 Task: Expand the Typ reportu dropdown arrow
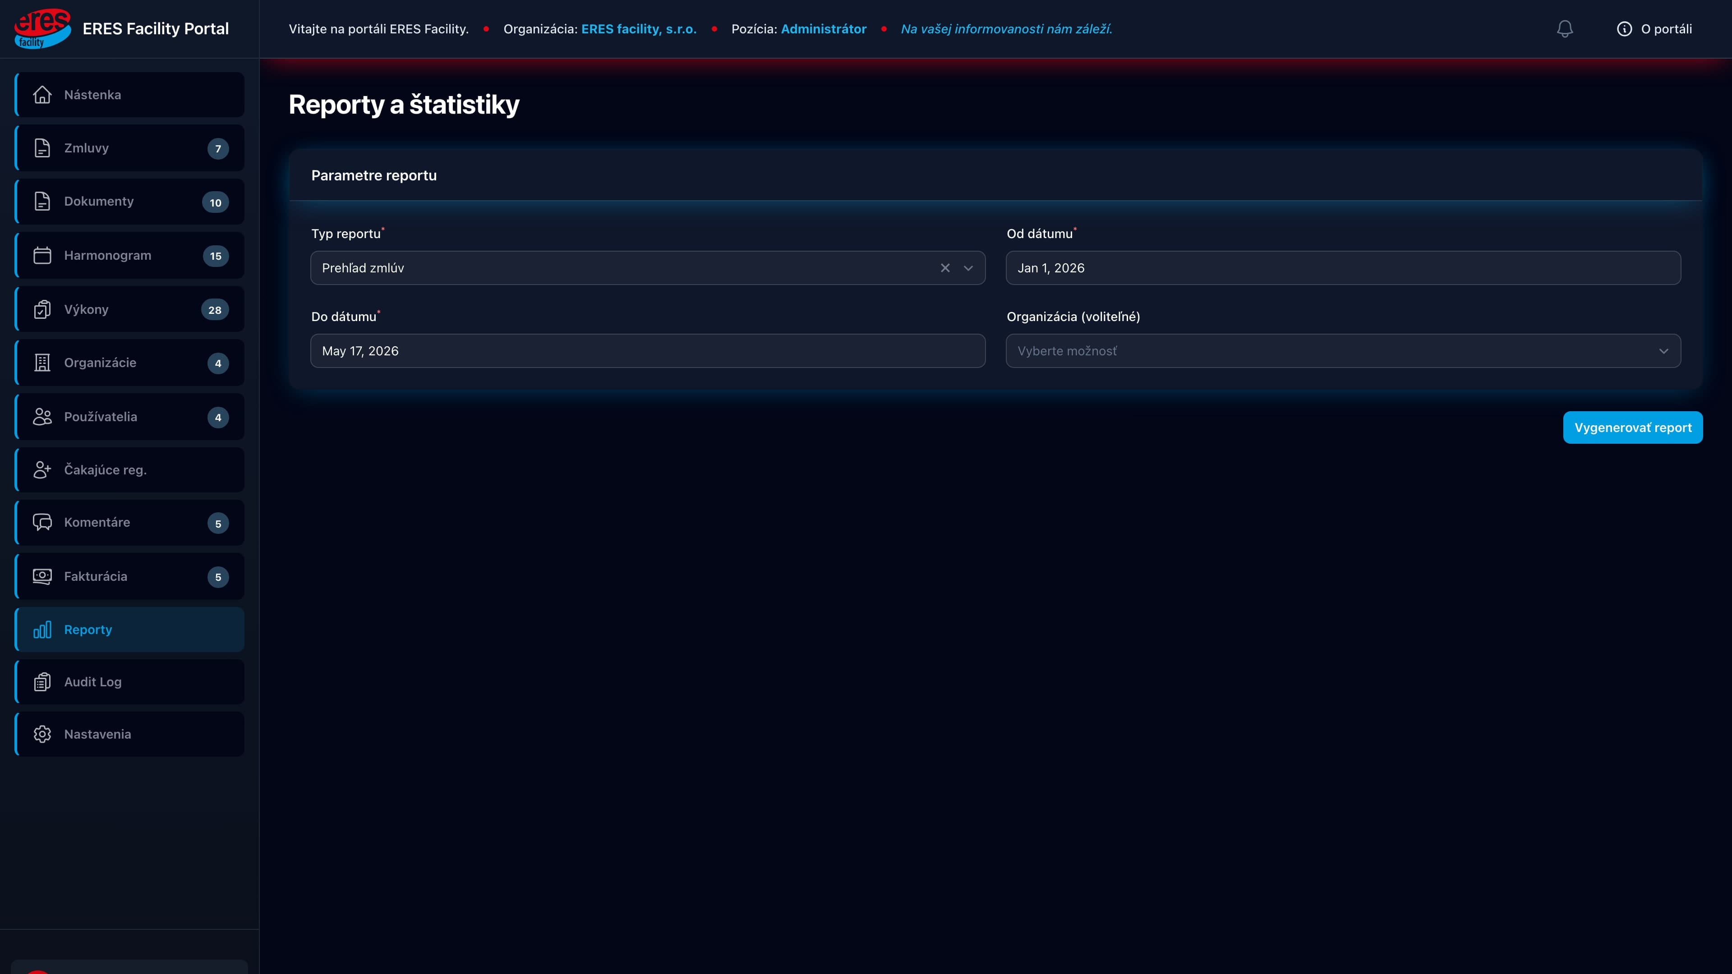968,268
